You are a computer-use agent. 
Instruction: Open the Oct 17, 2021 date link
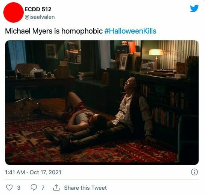point(46,172)
